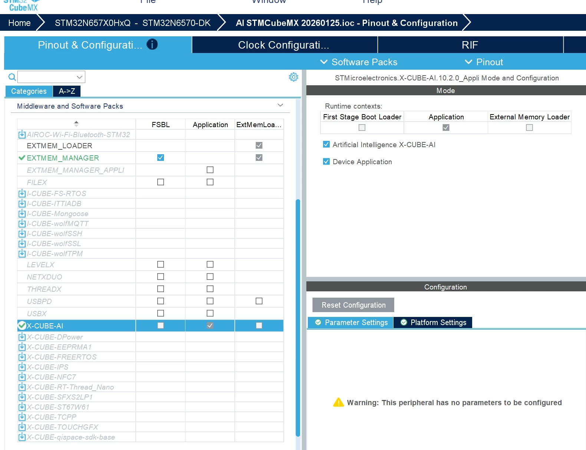The width and height of the screenshot is (586, 450).
Task: Click the STM32CubeMX logo
Action: (x=22, y=5)
